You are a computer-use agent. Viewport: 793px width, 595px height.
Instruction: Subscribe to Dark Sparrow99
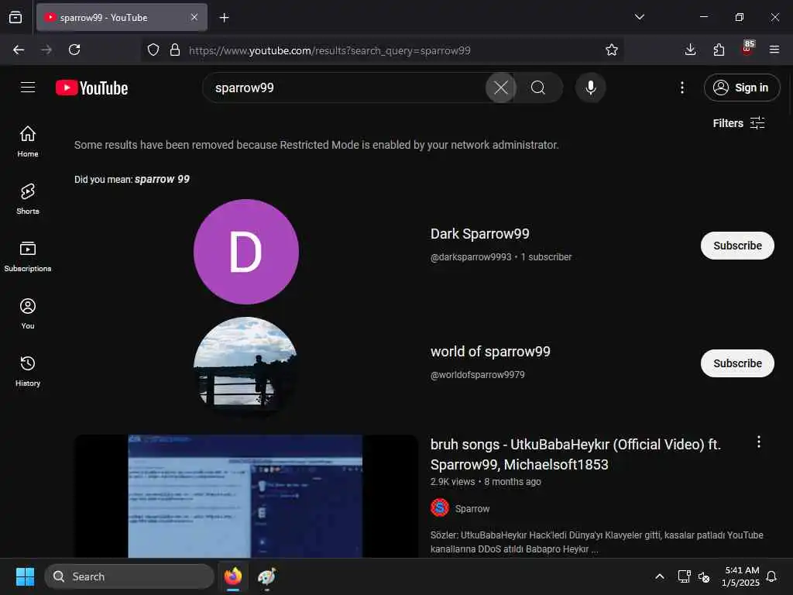pyautogui.click(x=737, y=246)
